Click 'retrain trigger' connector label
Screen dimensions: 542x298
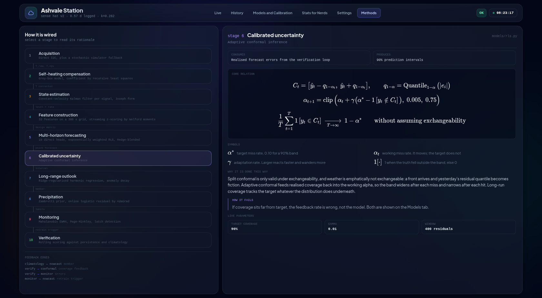(x=47, y=230)
